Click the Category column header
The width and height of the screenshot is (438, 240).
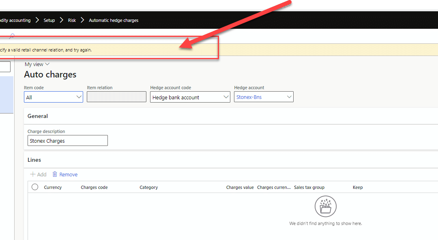[148, 187]
